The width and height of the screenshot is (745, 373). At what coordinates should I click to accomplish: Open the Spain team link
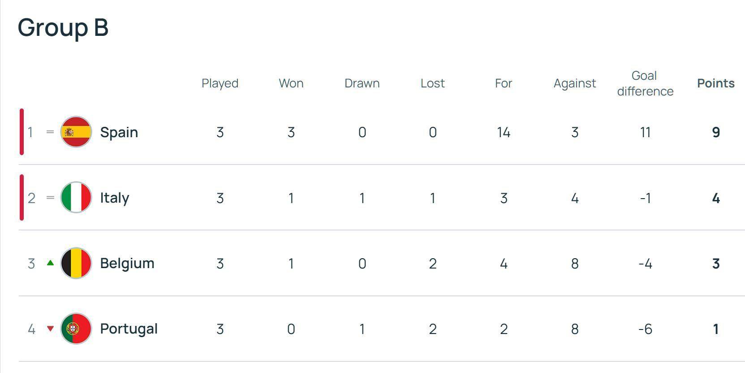pyautogui.click(x=119, y=132)
